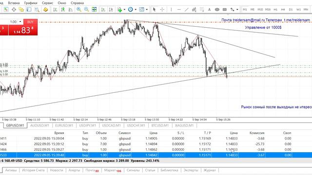Switch to W1 timeframe
The height and width of the screenshot is (175, 312).
click(x=298, y=9)
